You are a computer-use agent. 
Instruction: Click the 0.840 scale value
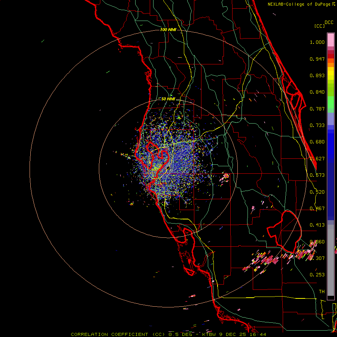(x=317, y=92)
